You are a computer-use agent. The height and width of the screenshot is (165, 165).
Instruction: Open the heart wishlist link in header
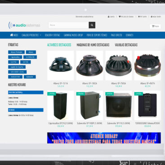pos(126,17)
